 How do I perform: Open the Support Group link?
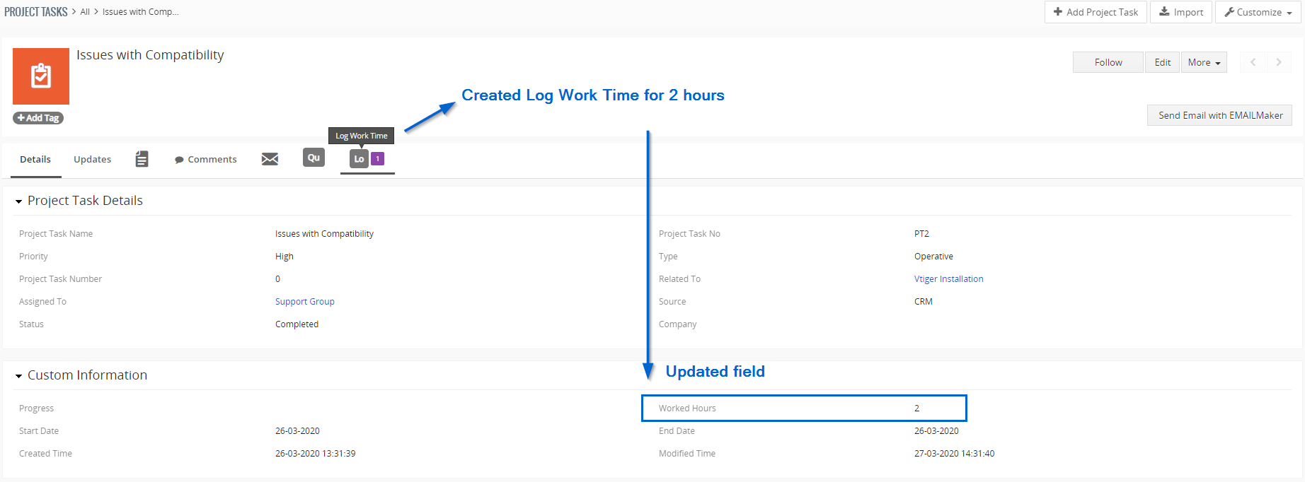click(x=304, y=302)
